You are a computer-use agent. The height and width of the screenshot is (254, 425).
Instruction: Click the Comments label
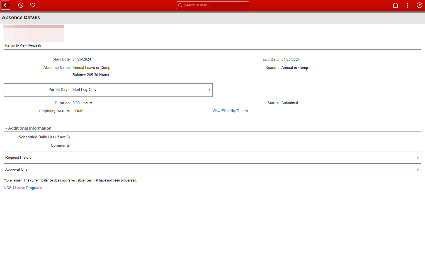tap(60, 145)
